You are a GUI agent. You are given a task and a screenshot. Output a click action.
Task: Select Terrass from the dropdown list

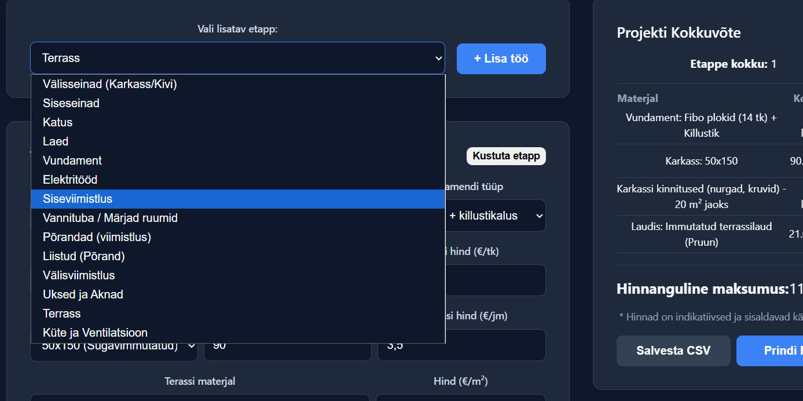(x=62, y=313)
